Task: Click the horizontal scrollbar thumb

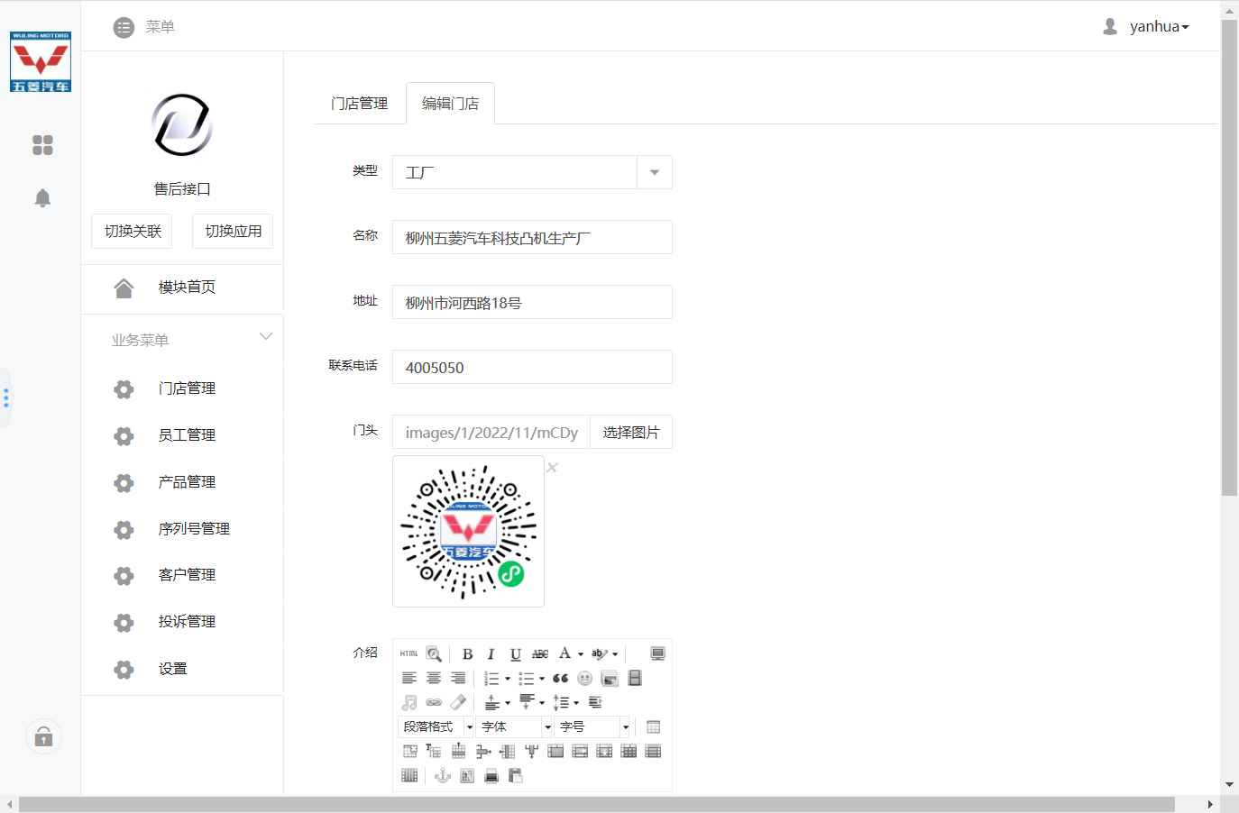Action: [x=597, y=804]
